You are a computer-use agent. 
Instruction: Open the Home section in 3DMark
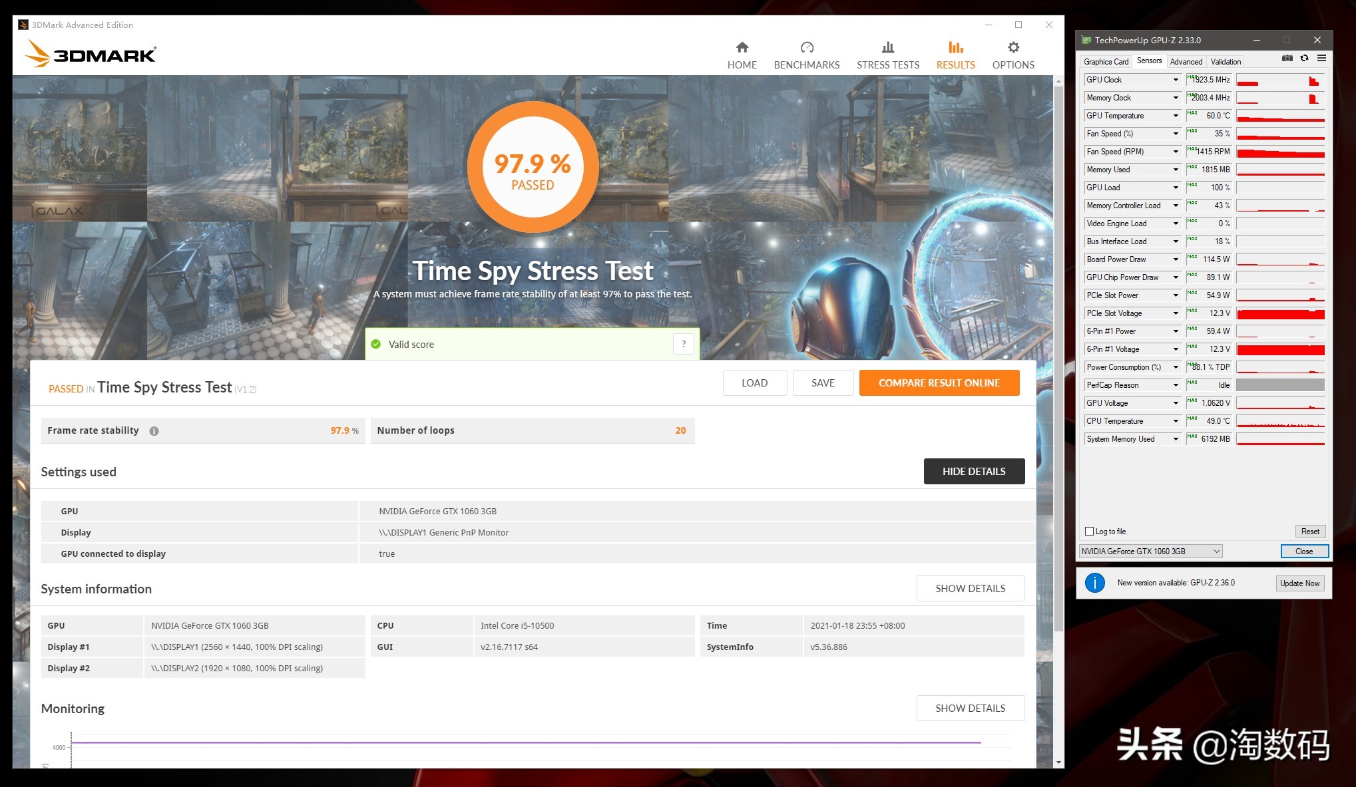click(x=742, y=53)
